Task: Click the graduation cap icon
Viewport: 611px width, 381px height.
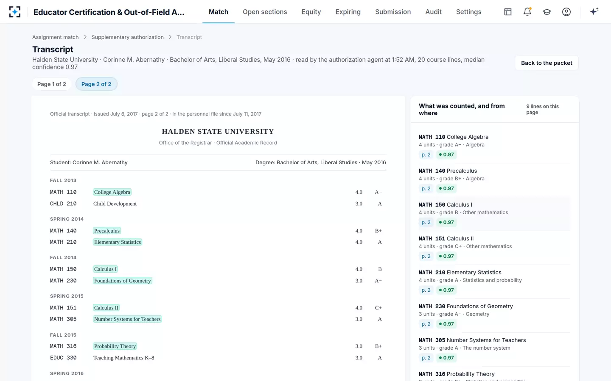Action: 547,12
